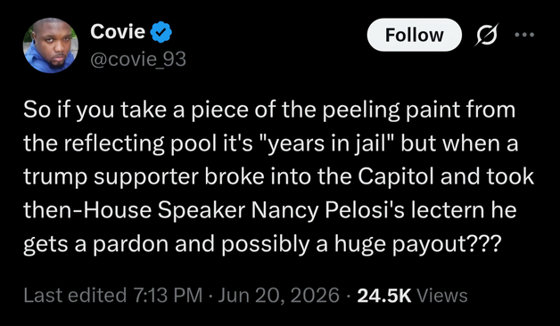Open the three-dot more options menu

point(524,35)
